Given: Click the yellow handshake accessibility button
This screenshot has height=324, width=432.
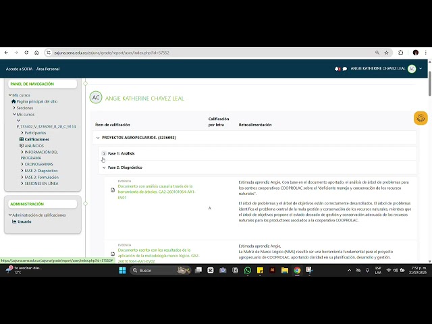Looking at the screenshot, I should click(x=421, y=118).
